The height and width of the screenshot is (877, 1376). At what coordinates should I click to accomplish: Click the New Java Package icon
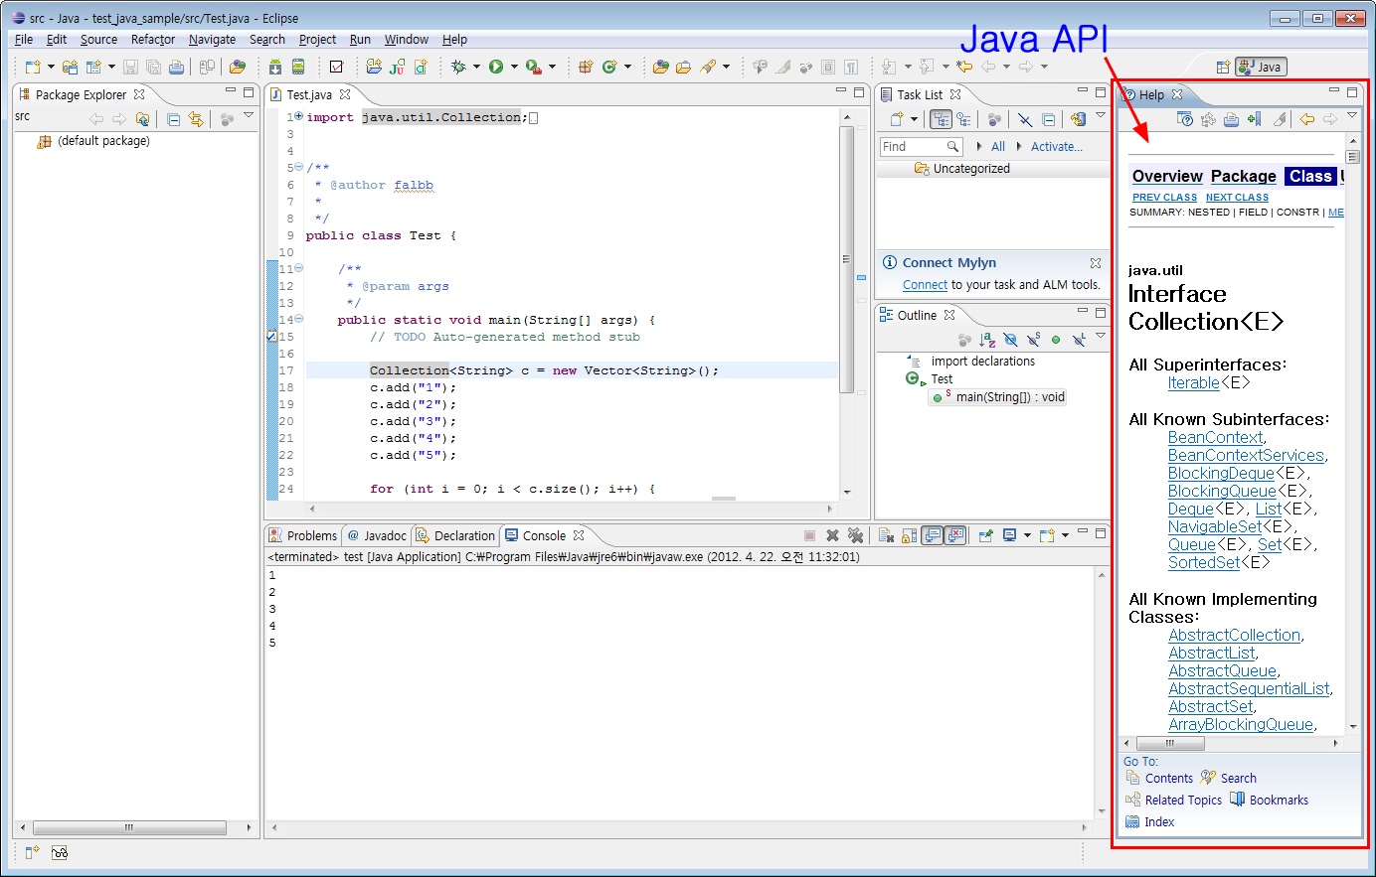click(x=585, y=67)
